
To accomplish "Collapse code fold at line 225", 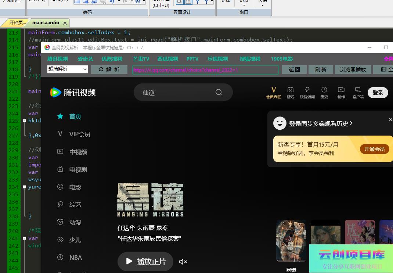I will (25, 121).
